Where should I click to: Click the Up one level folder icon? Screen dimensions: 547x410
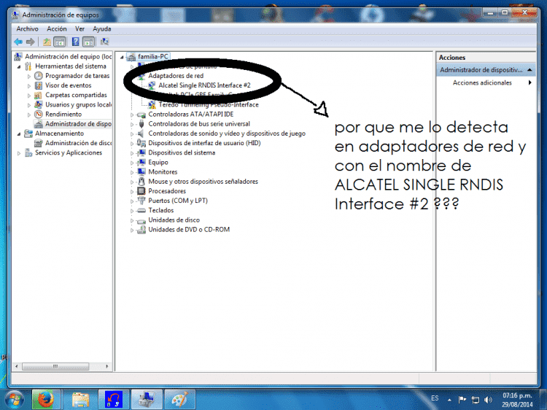47,42
